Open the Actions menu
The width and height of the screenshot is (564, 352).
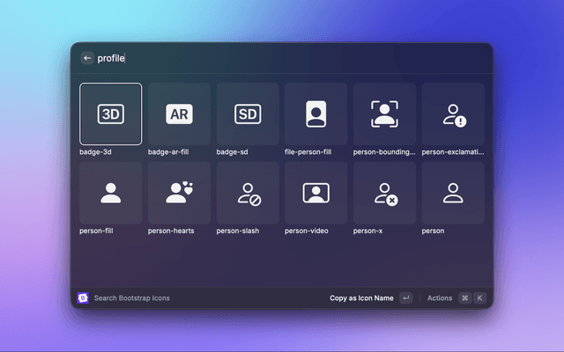[x=440, y=298]
